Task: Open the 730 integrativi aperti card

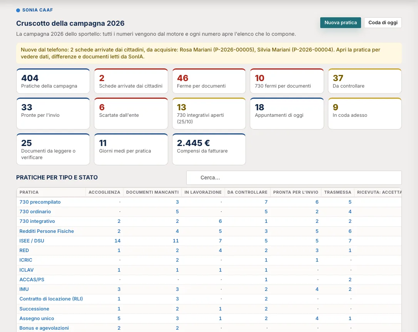Action: [x=209, y=114]
